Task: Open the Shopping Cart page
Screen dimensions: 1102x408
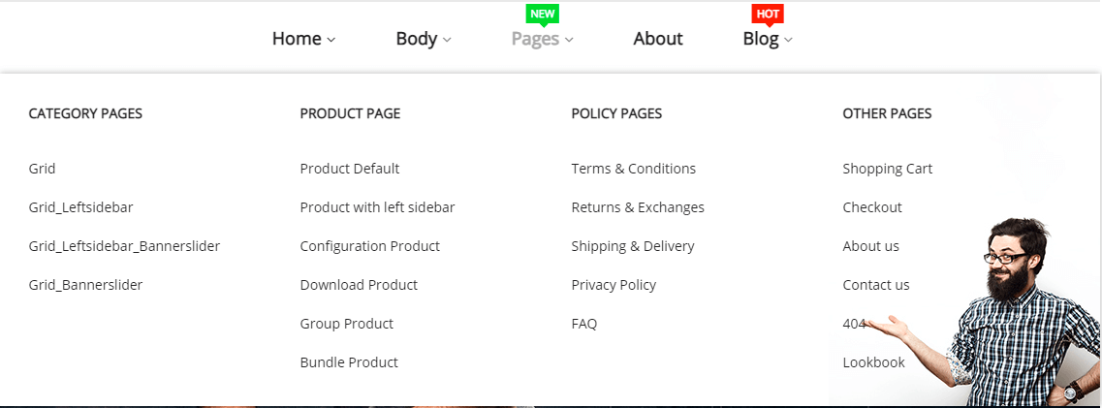Action: (888, 169)
